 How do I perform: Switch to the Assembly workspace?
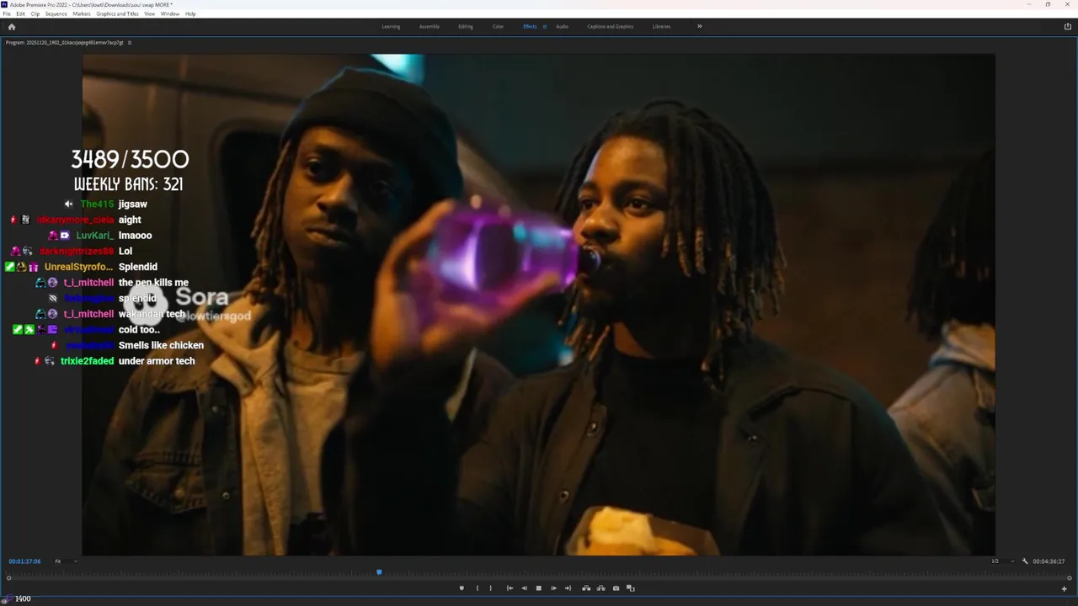(430, 26)
